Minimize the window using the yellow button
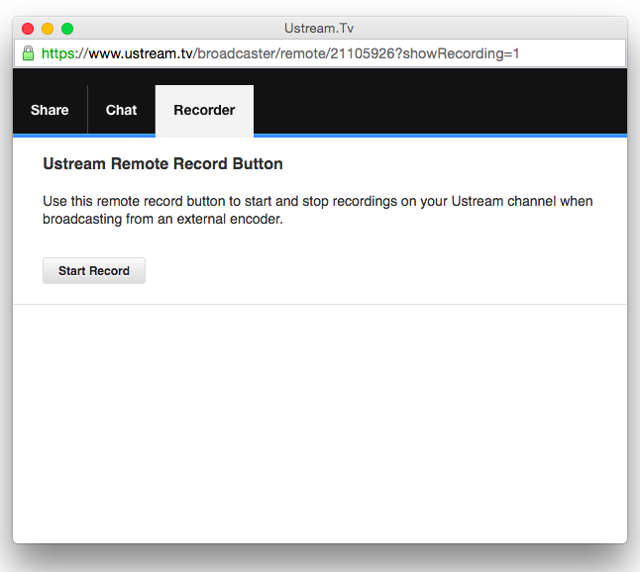This screenshot has height=572, width=640. click(48, 29)
